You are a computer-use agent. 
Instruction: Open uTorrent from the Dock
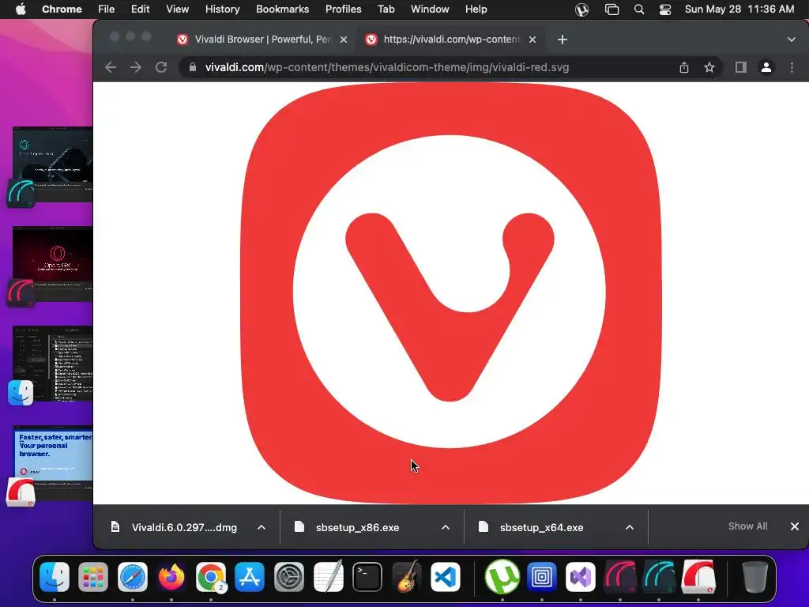pos(502,576)
